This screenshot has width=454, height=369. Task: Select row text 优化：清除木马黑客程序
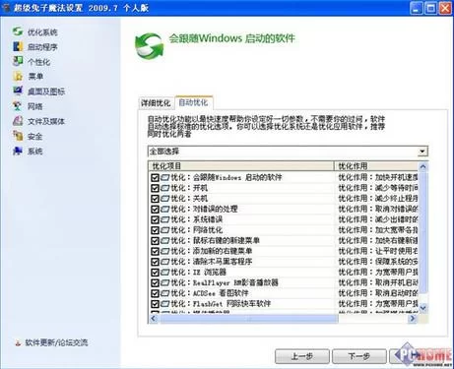[212, 262]
